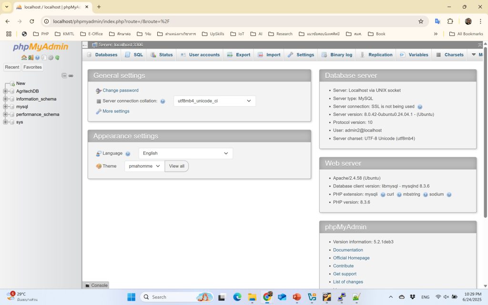Expand the AgritechDB database node
The width and height of the screenshot is (488, 305).
(x=5, y=91)
